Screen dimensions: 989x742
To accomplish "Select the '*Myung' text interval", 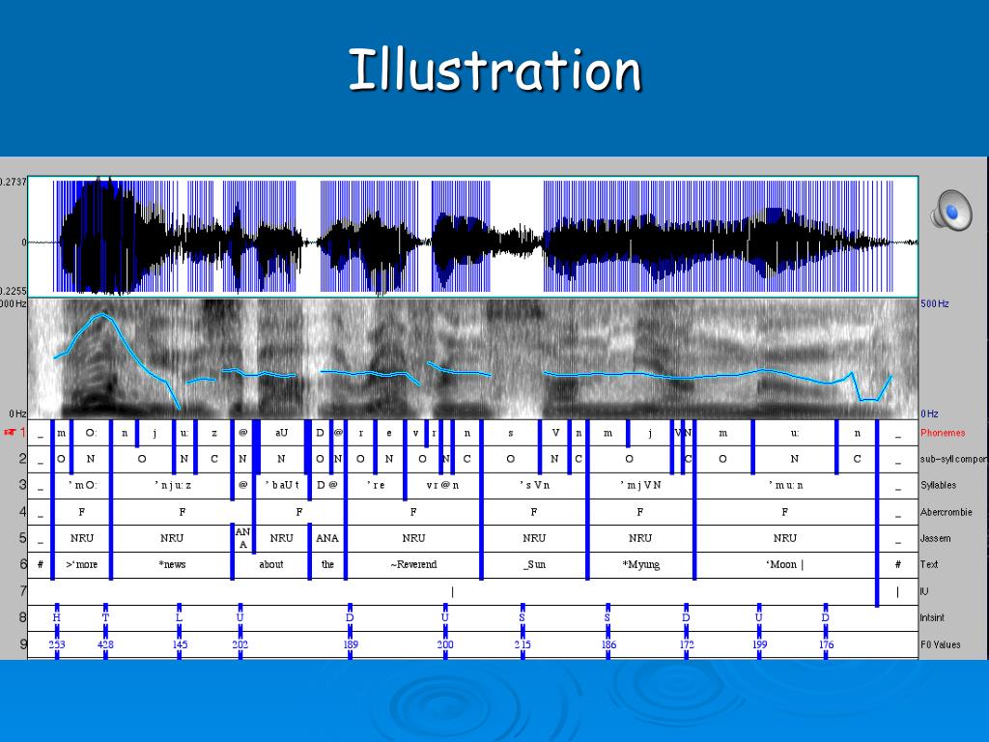I will [641, 564].
